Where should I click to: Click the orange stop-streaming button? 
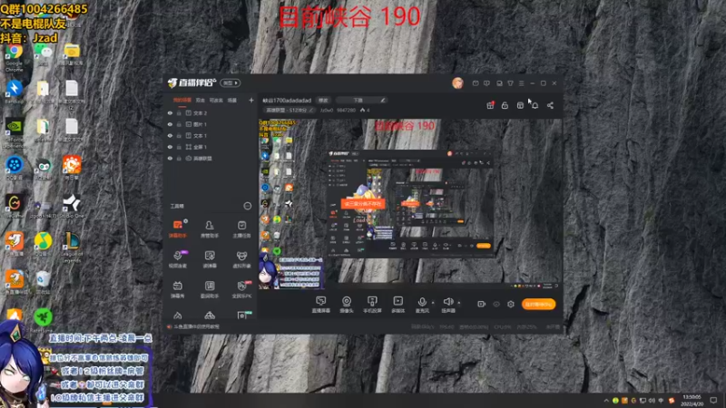pos(538,304)
